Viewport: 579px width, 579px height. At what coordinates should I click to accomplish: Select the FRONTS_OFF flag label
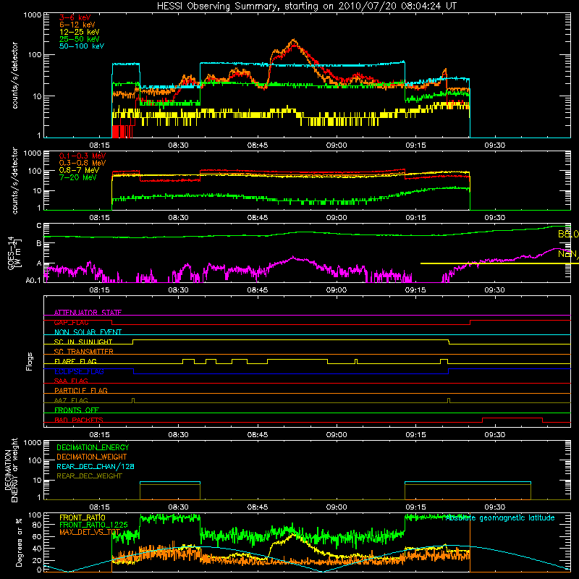pyautogui.click(x=77, y=410)
